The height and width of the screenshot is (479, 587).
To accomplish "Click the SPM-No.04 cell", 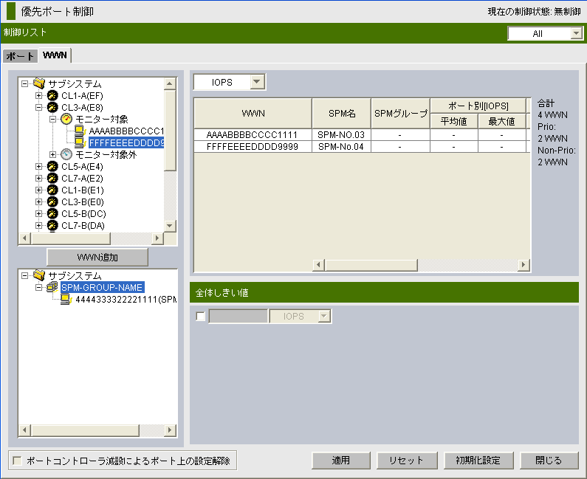I will coord(341,146).
